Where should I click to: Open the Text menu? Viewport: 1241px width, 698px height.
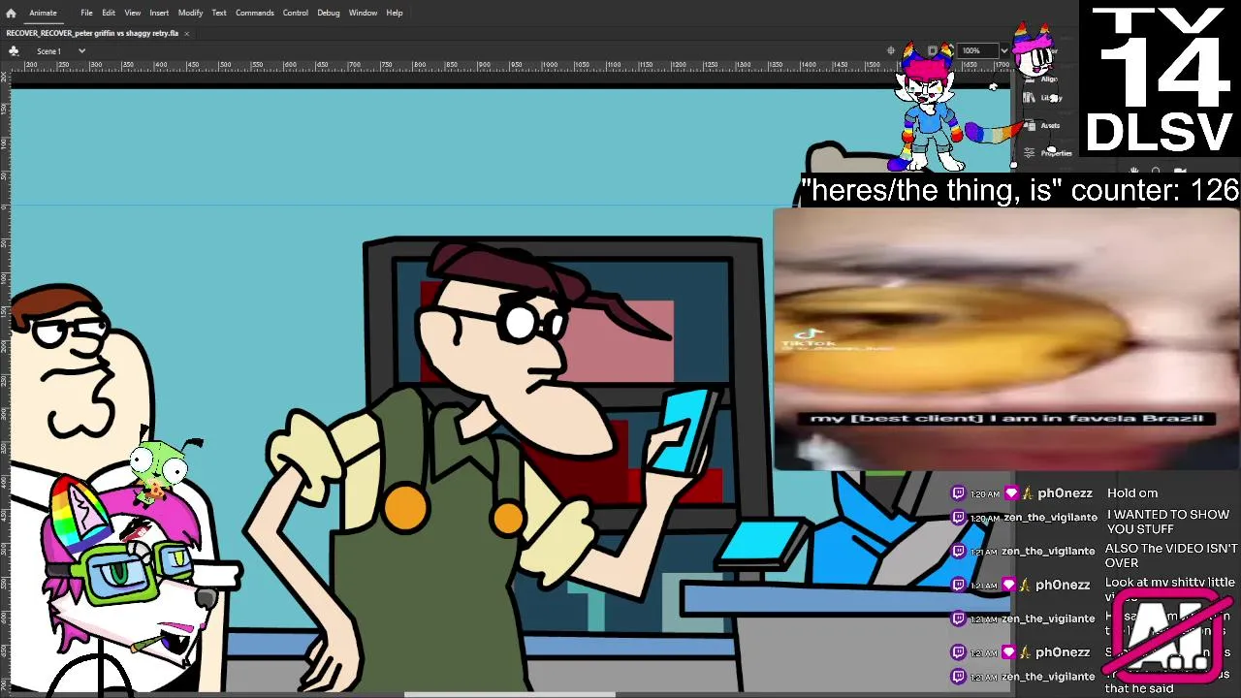[x=219, y=13]
